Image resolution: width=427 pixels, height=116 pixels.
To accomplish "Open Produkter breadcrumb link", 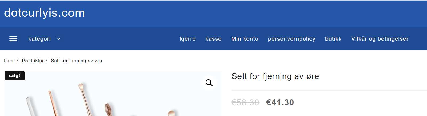I will 33,61.
